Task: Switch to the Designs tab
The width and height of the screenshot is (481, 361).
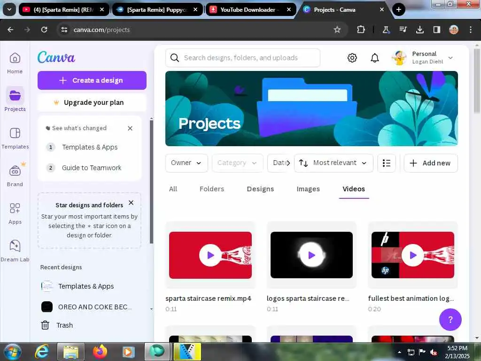Action: (260, 189)
